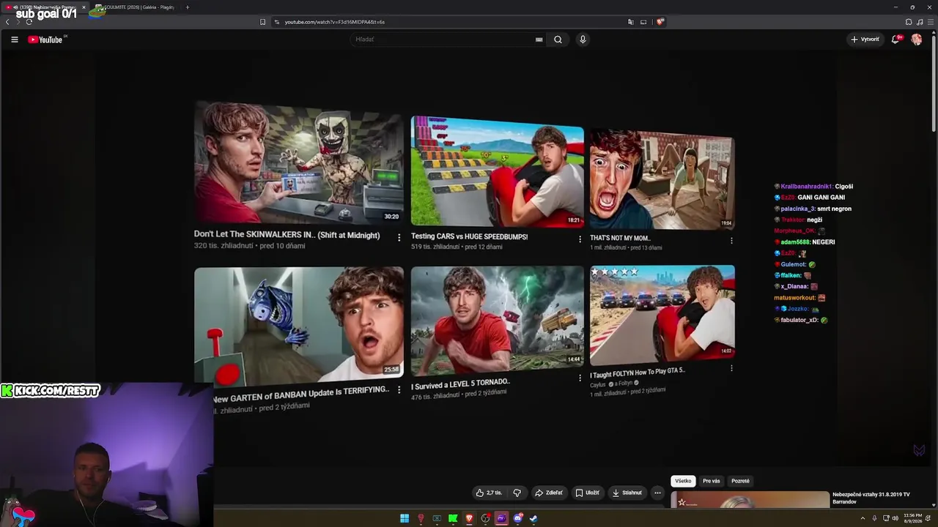Open the THAT'S NOT MY MOM video thumbnail
The width and height of the screenshot is (938, 527).
click(662, 180)
